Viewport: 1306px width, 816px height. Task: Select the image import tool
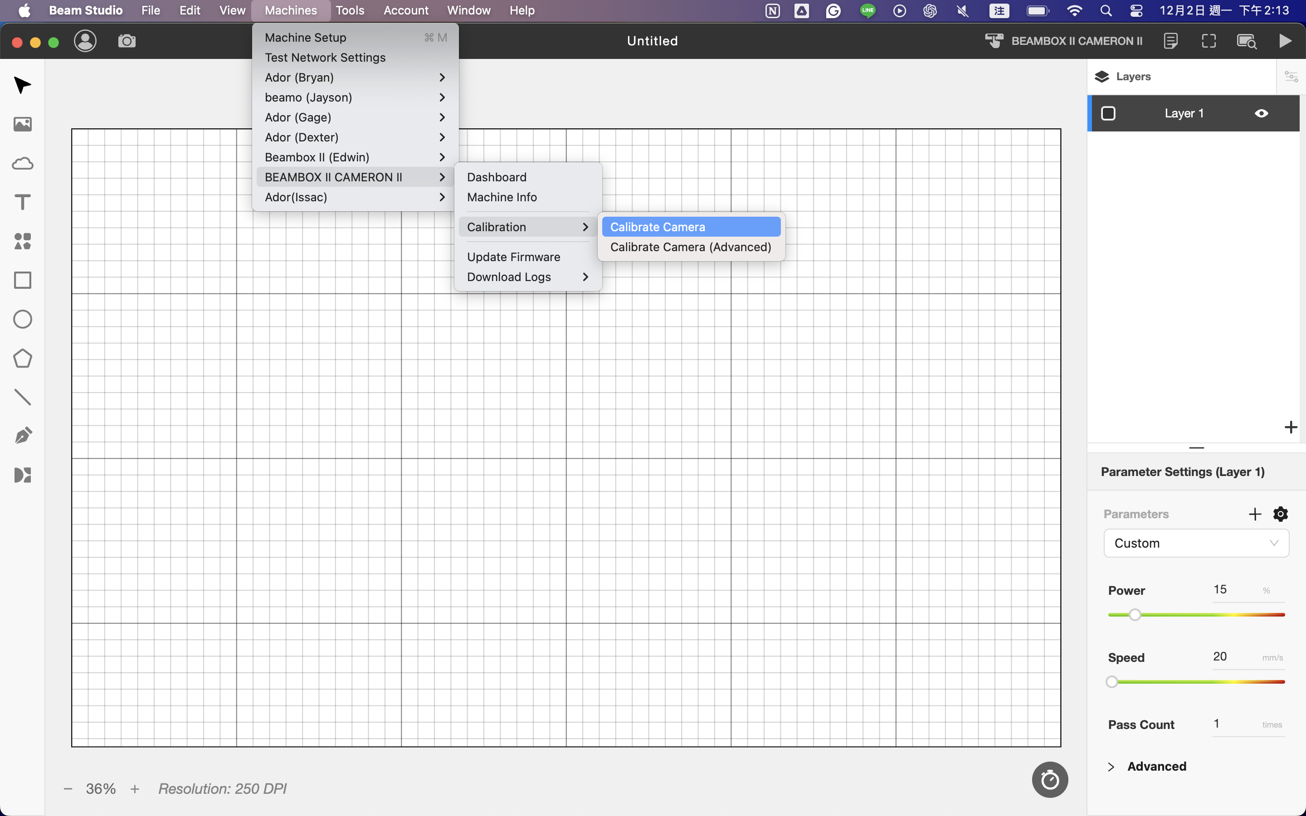(22, 124)
